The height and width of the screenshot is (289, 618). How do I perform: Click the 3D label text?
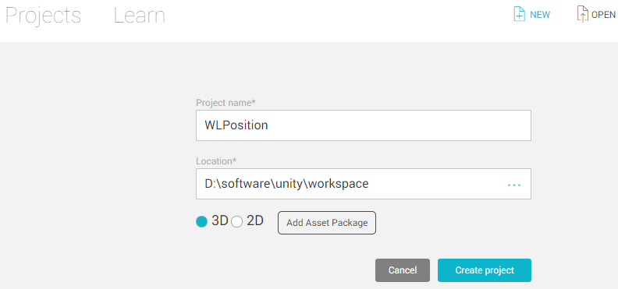point(220,221)
